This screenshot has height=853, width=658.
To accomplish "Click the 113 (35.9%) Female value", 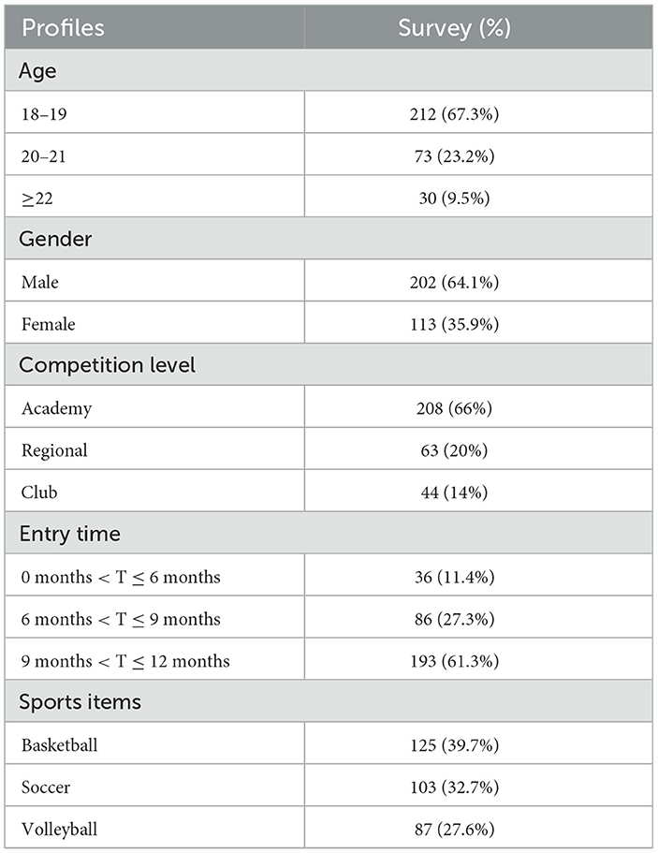I will tap(454, 324).
